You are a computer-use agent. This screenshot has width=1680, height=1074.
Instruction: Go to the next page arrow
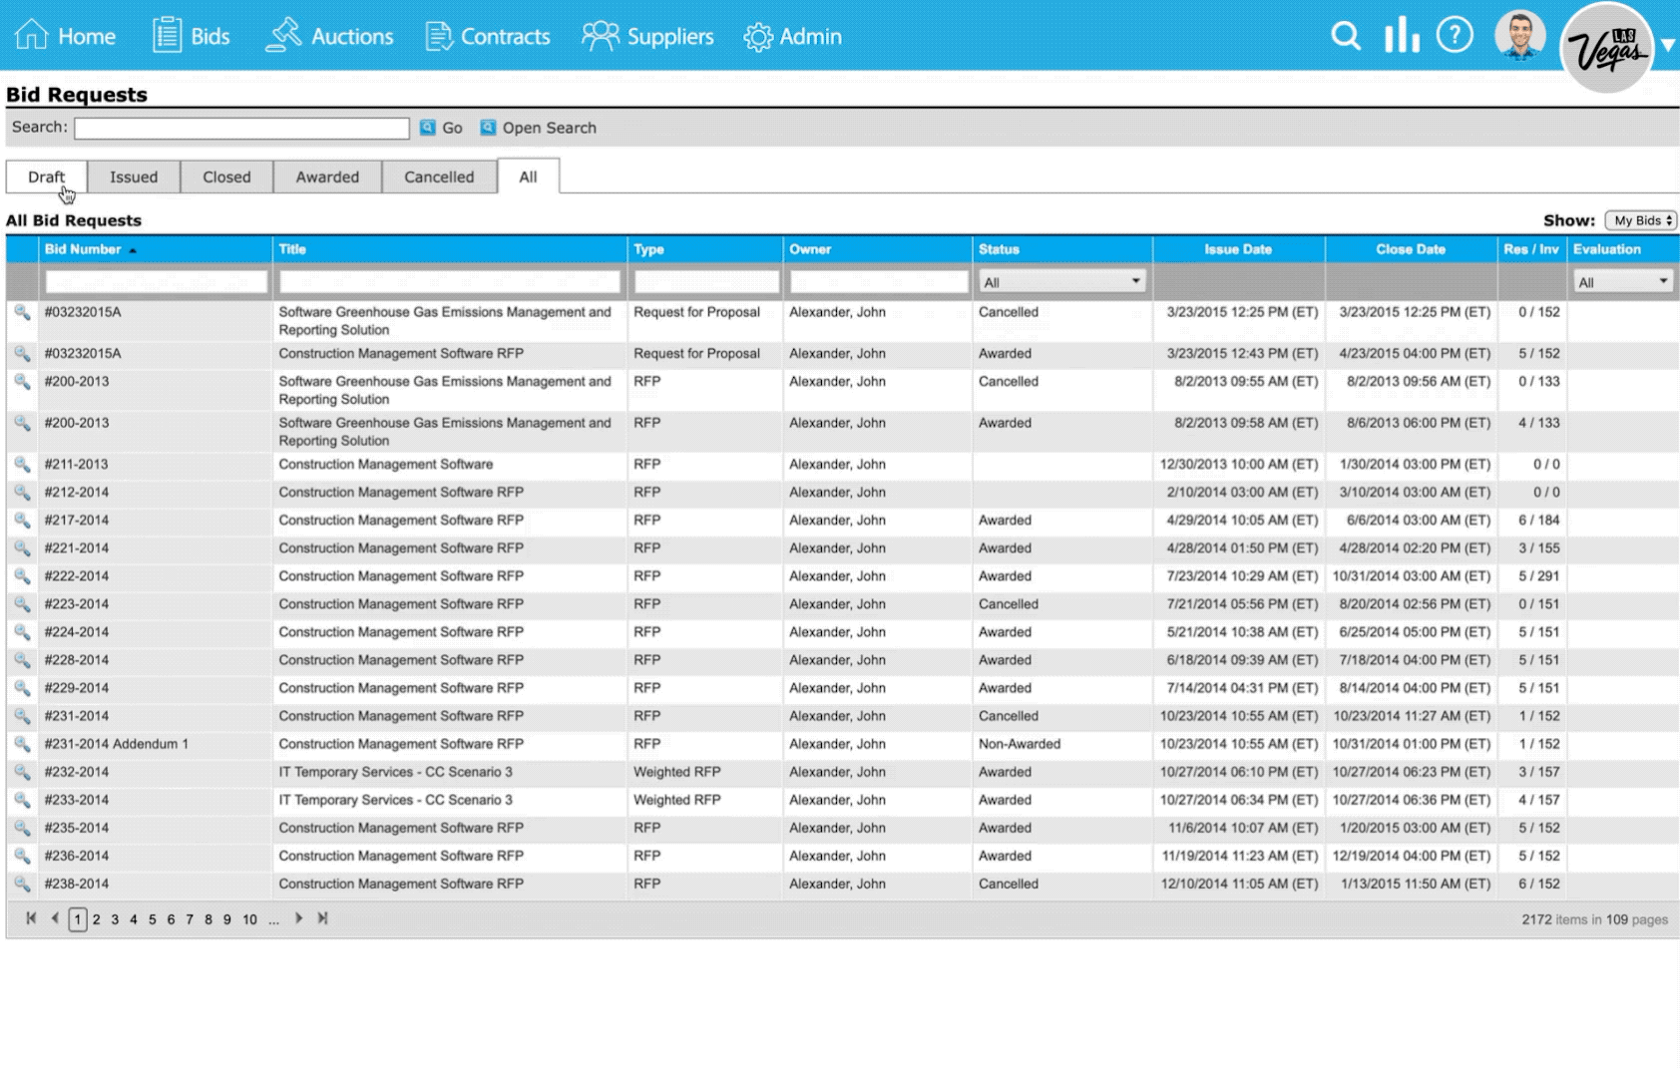pyautogui.click(x=298, y=918)
